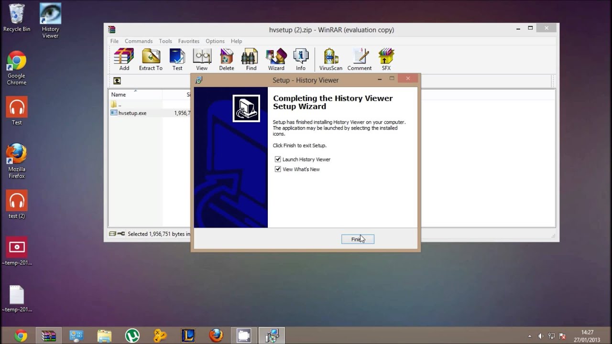The height and width of the screenshot is (344, 612).
Task: Click the Add toolbar icon in WinRAR
Action: coord(124,59)
